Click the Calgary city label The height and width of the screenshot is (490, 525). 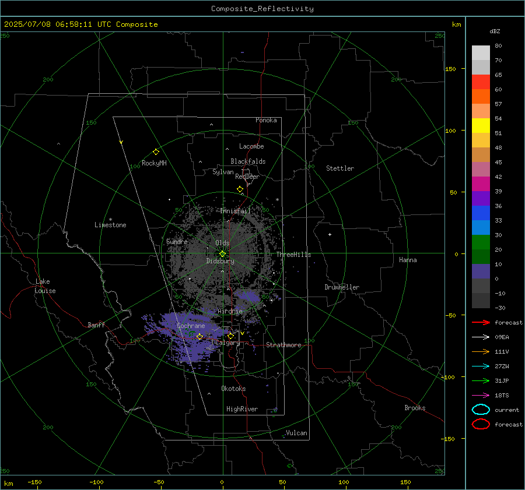(x=228, y=343)
